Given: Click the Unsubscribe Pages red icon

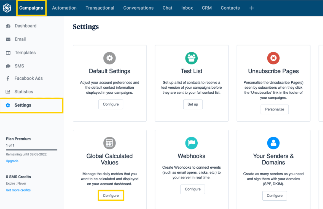Looking at the screenshot, I should [273, 58].
